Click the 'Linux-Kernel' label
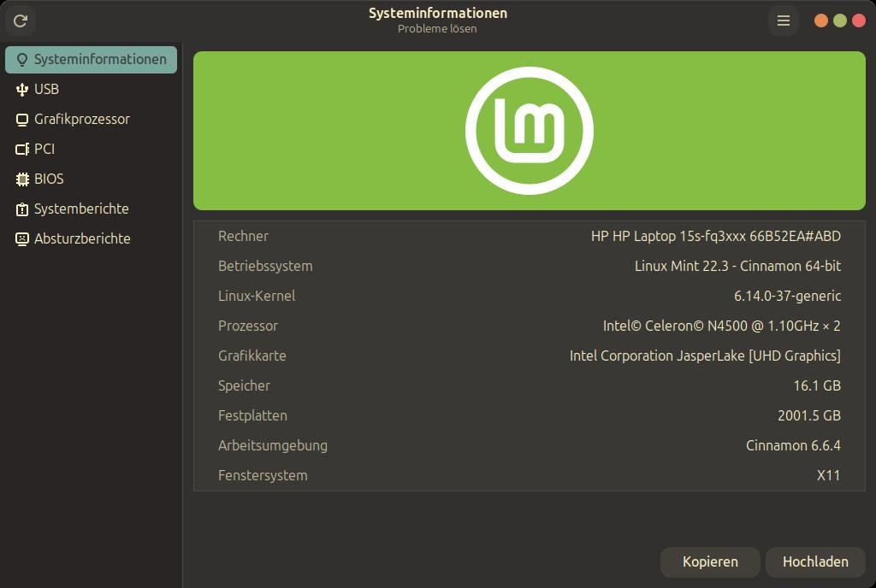876x588 pixels. (x=257, y=297)
